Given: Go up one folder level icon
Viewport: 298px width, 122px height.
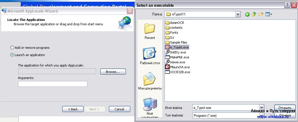Looking at the screenshot, I should [254, 14].
